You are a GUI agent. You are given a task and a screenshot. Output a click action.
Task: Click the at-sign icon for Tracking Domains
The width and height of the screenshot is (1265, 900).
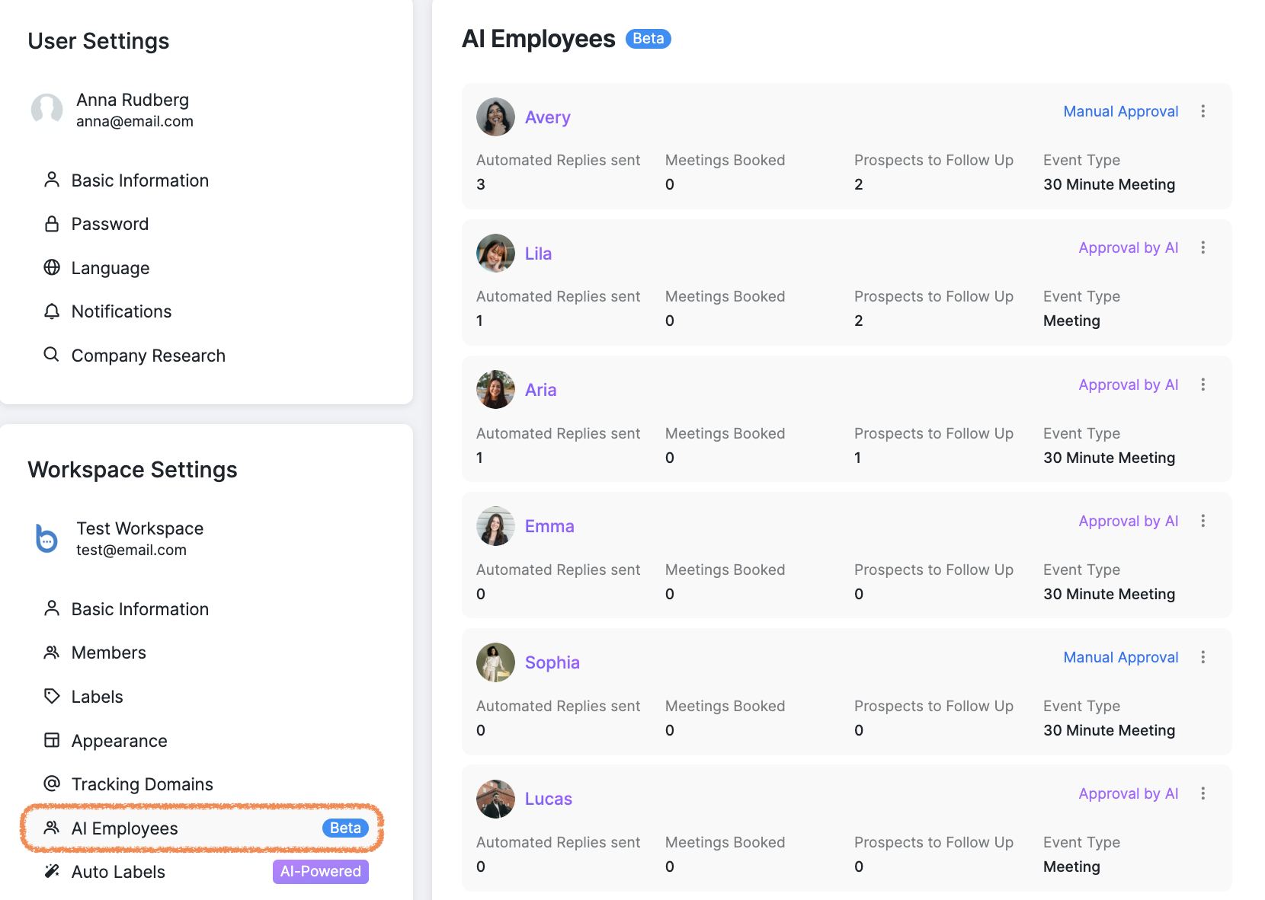[52, 784]
